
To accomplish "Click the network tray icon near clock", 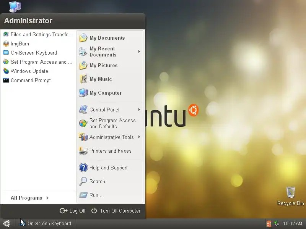I will [x=277, y=223].
